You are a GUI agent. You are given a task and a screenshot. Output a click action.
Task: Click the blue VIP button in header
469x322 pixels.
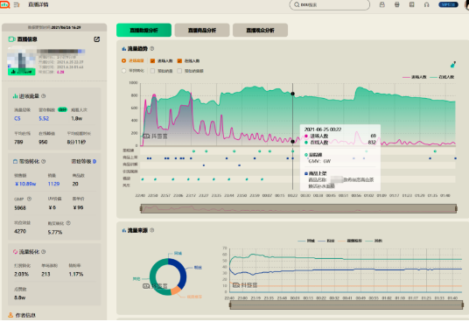(448, 4)
